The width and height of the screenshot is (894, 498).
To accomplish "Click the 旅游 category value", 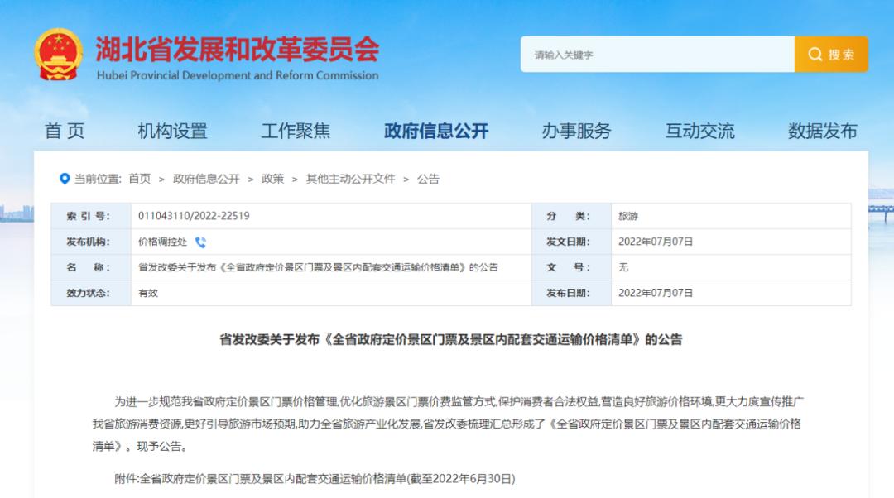I will [x=627, y=216].
